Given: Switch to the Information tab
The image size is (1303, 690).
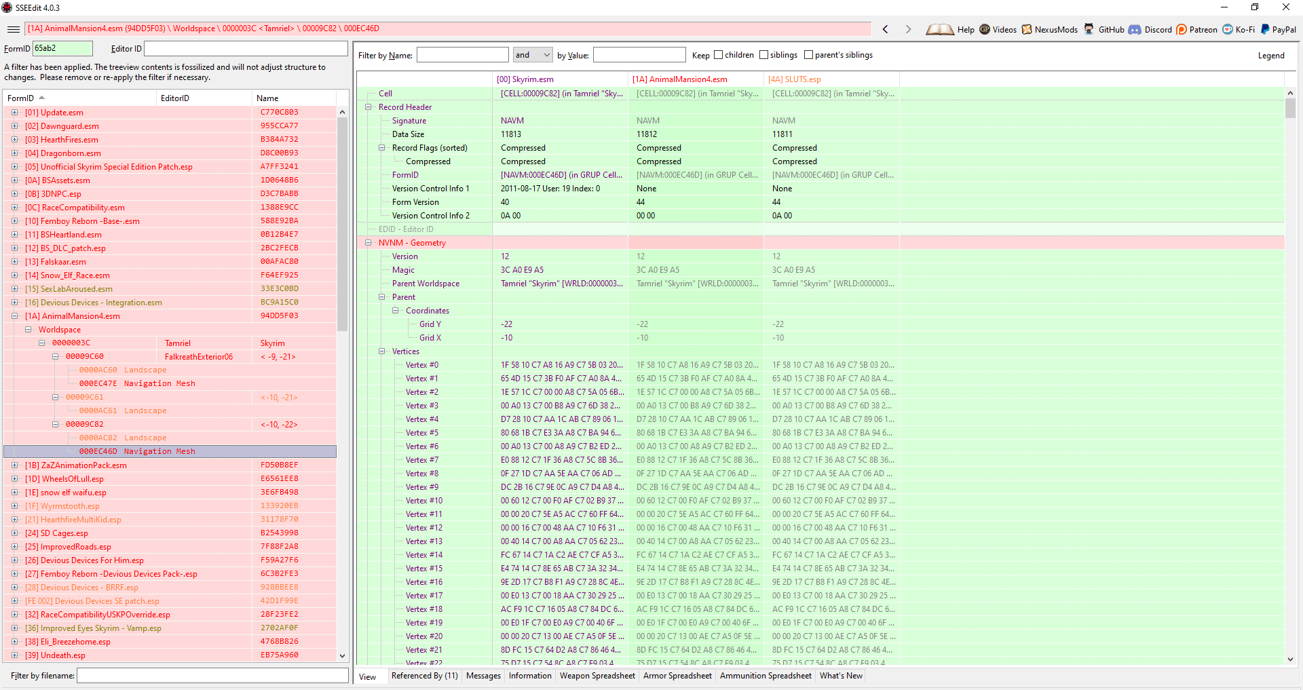Looking at the screenshot, I should click(x=530, y=676).
